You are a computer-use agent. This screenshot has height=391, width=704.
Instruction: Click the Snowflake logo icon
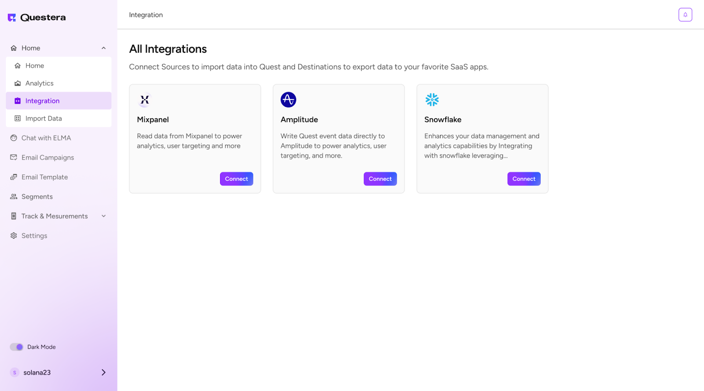coord(432,100)
